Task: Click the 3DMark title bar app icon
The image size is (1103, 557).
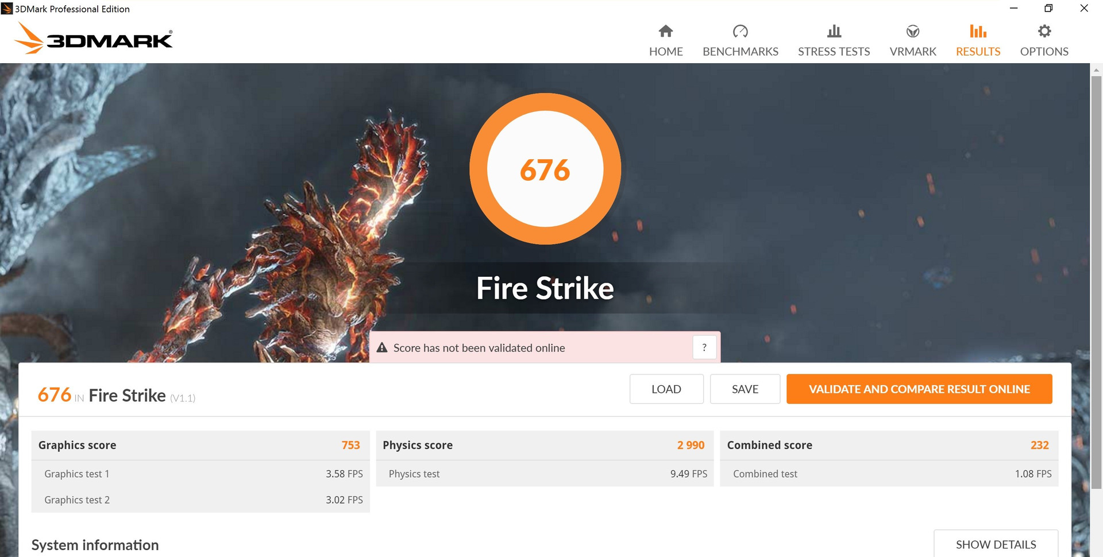Action: coord(7,9)
